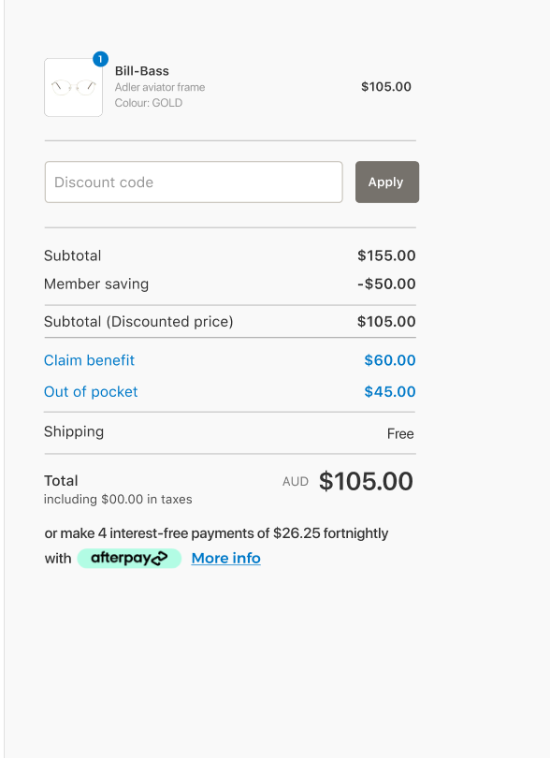Screen dimensions: 550x758
Task: Select the Claim benefit label
Action: click(89, 360)
